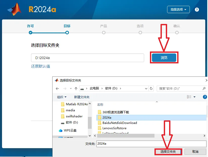
Task: Open the address bar history dropdown
Action: click(146, 89)
